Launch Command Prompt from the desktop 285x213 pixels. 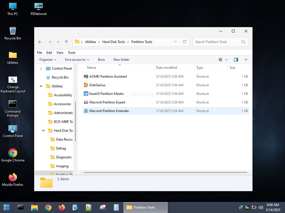[x=13, y=109]
